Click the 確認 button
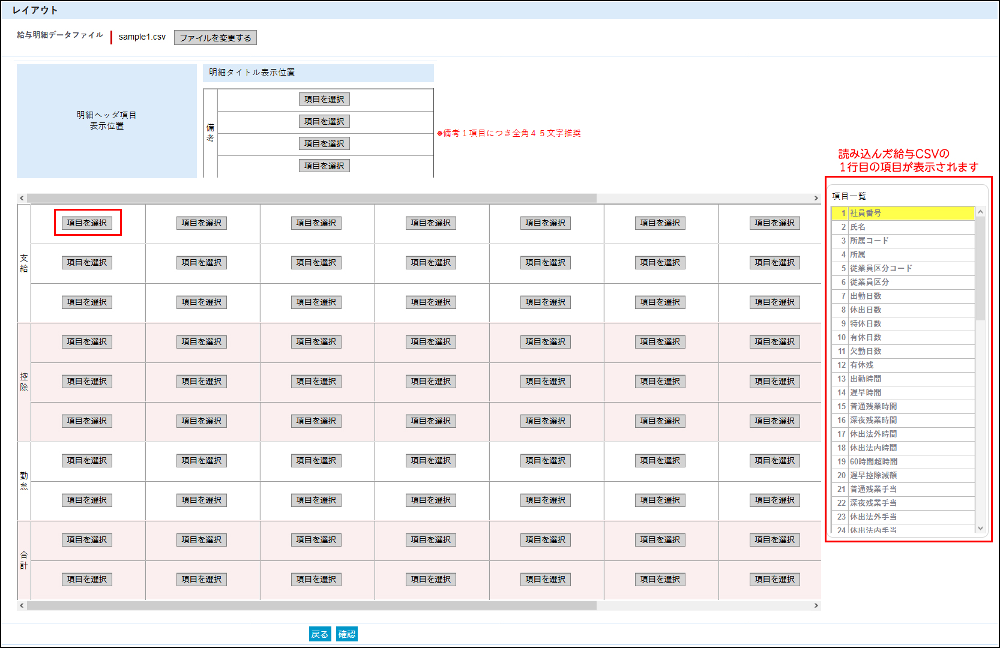The image size is (1000, 648). 347,634
